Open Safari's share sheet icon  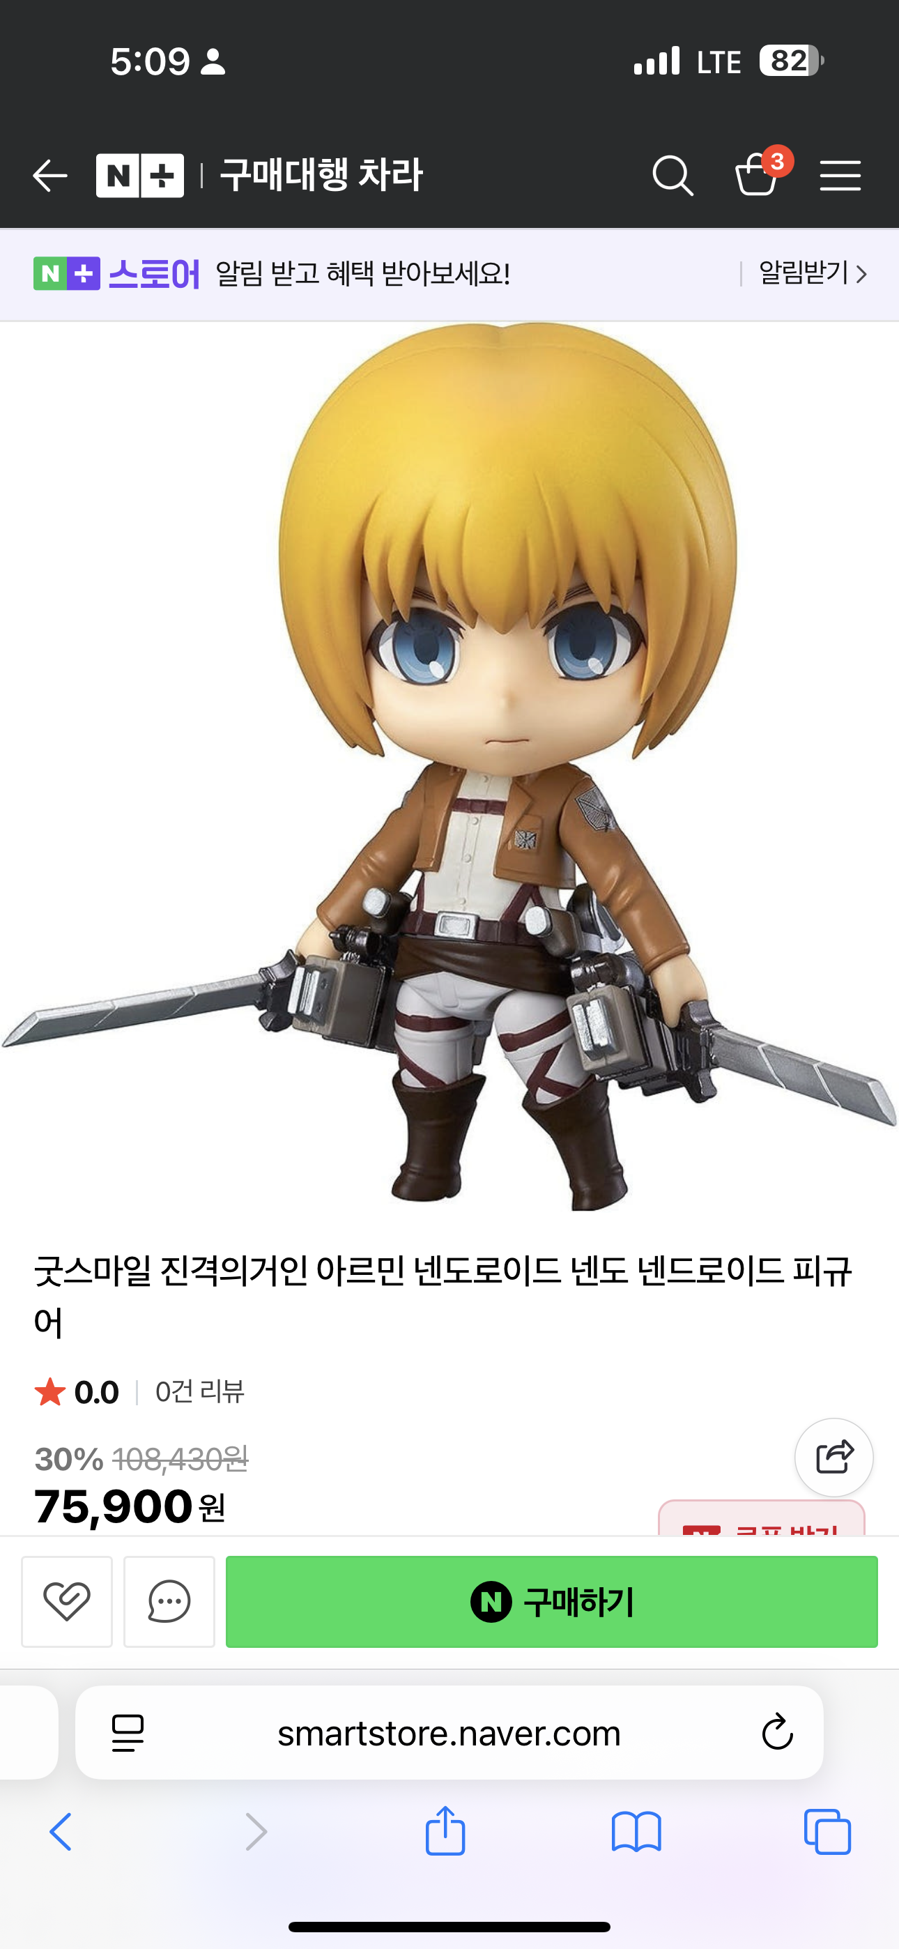coord(445,1830)
